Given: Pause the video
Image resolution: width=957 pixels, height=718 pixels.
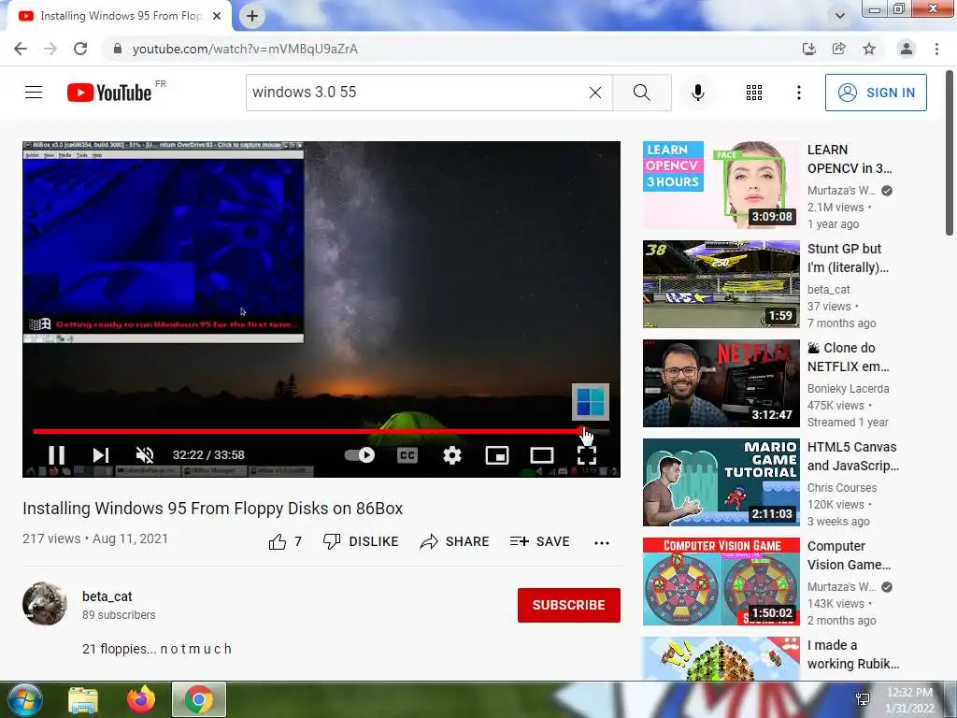Looking at the screenshot, I should [x=57, y=455].
